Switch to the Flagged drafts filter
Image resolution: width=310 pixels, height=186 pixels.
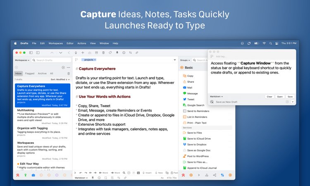(x=30, y=73)
